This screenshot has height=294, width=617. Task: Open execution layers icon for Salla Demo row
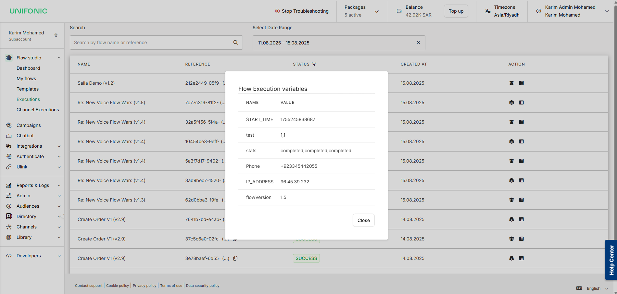click(x=511, y=83)
